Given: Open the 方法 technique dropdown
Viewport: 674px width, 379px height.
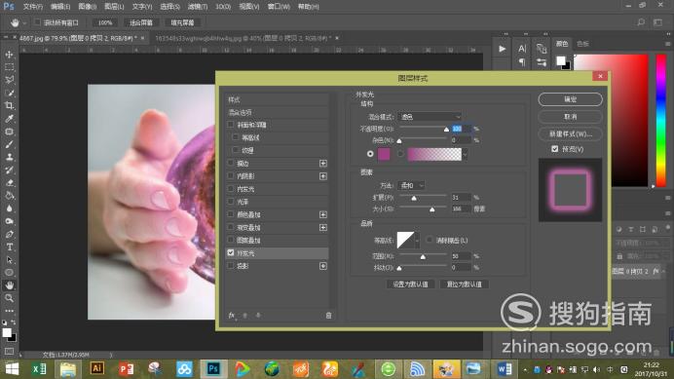Looking at the screenshot, I should [x=411, y=185].
